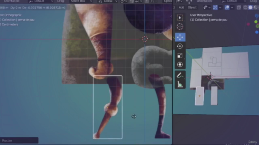This screenshot has height=145, width=259.
Task: Open the overlays options dropdown arrow
Action: pyautogui.click(x=232, y=8)
